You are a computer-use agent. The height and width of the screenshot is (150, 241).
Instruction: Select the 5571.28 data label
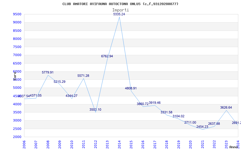(83, 76)
